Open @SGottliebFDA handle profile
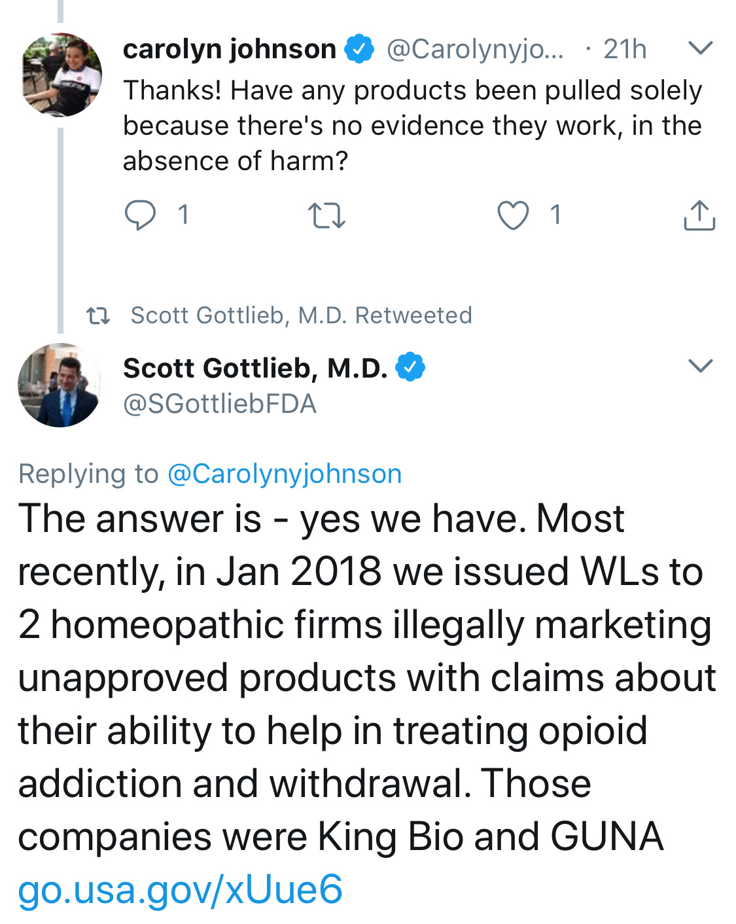Viewport: 736px width, 924px height. tap(220, 404)
